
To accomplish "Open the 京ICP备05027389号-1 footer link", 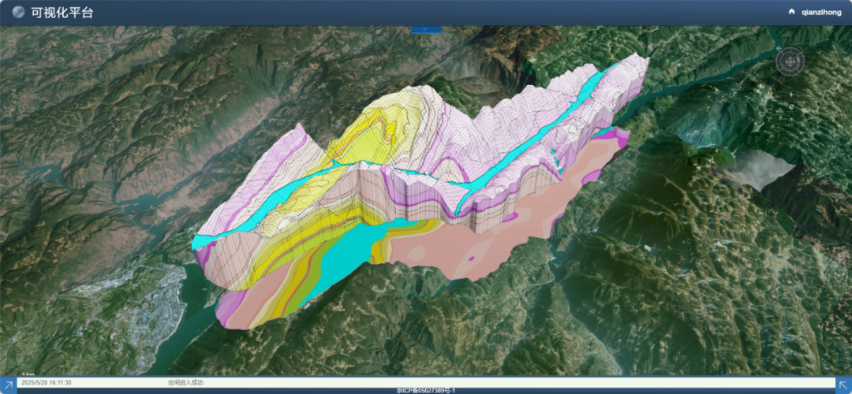I will coord(426,390).
